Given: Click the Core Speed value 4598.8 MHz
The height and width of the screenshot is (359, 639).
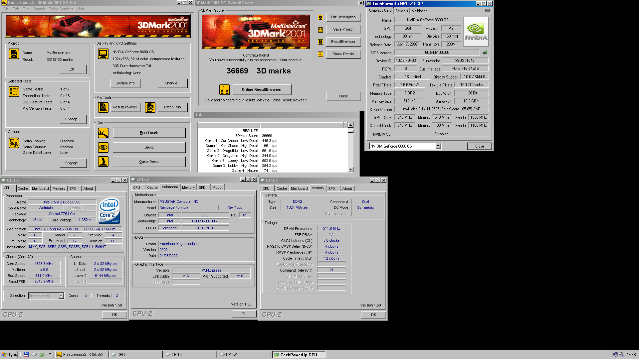Looking at the screenshot, I should 44,264.
